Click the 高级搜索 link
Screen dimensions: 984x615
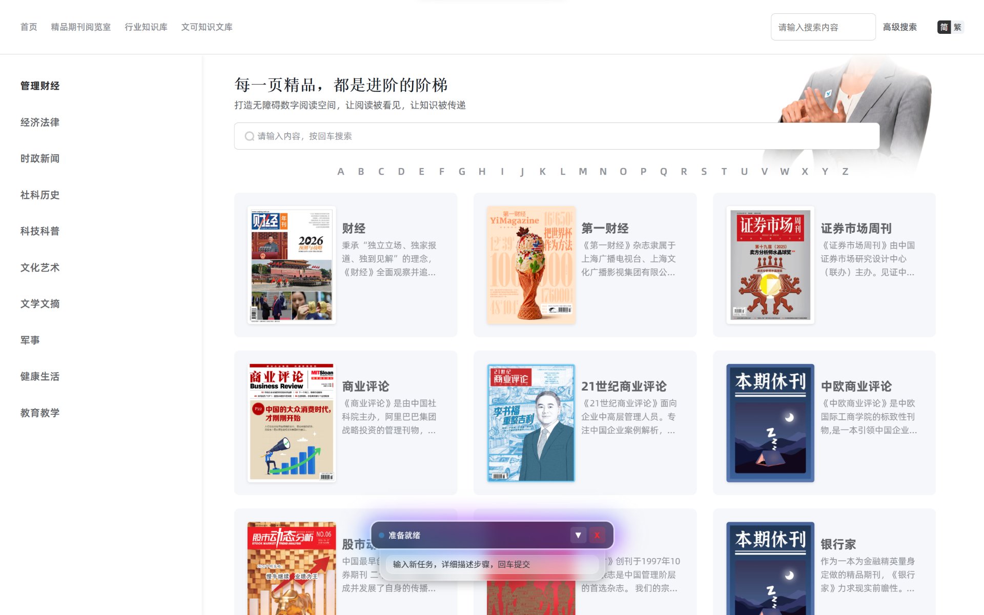(900, 27)
